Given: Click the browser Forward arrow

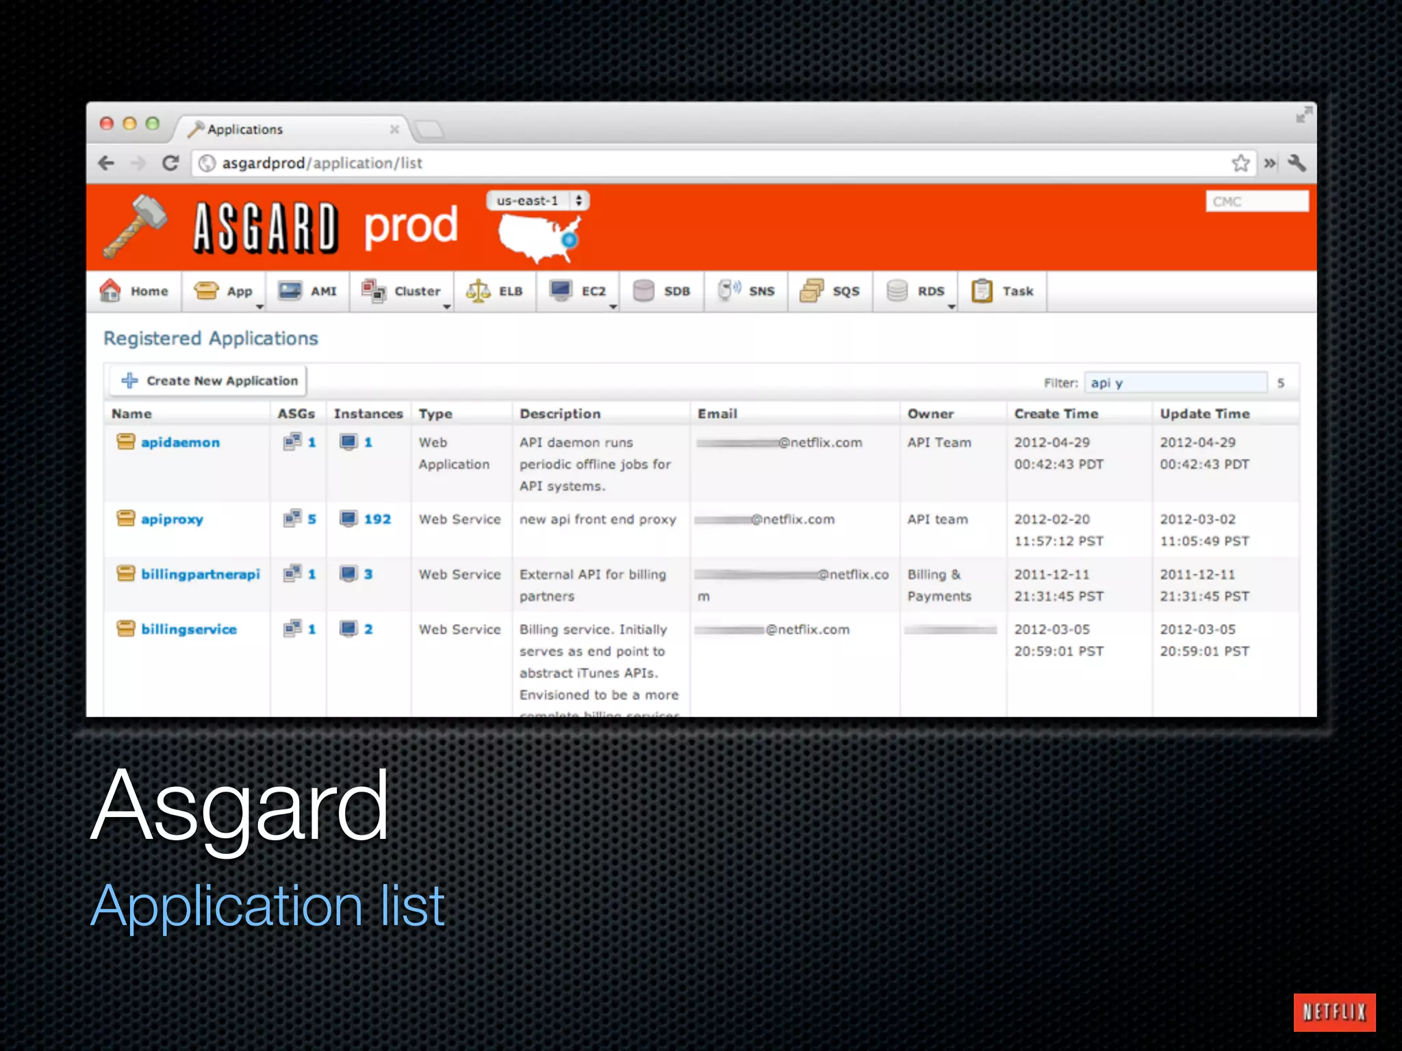Looking at the screenshot, I should (x=138, y=163).
